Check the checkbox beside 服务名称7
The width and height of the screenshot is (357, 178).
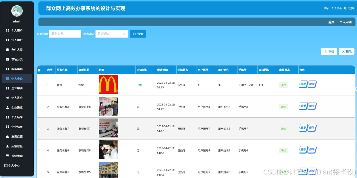click(x=39, y=128)
